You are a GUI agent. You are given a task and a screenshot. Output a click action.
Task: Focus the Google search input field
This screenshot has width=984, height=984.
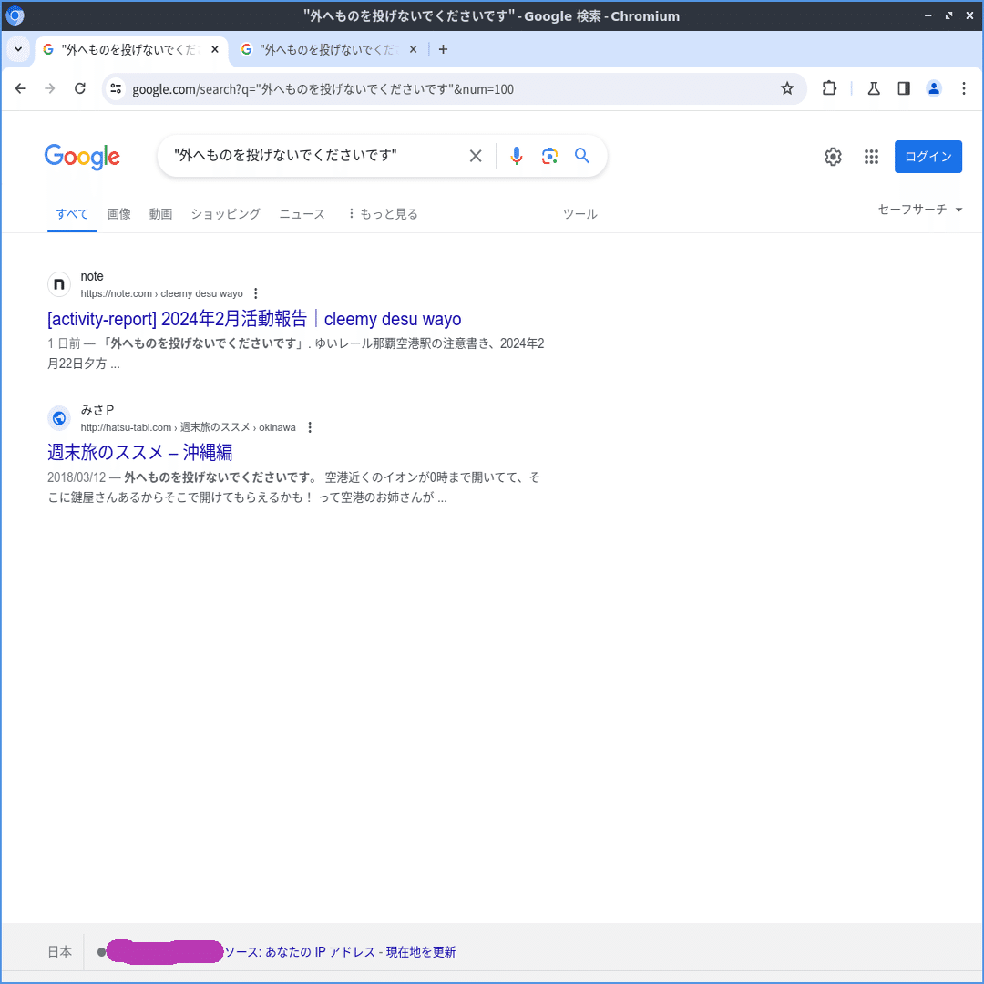313,155
